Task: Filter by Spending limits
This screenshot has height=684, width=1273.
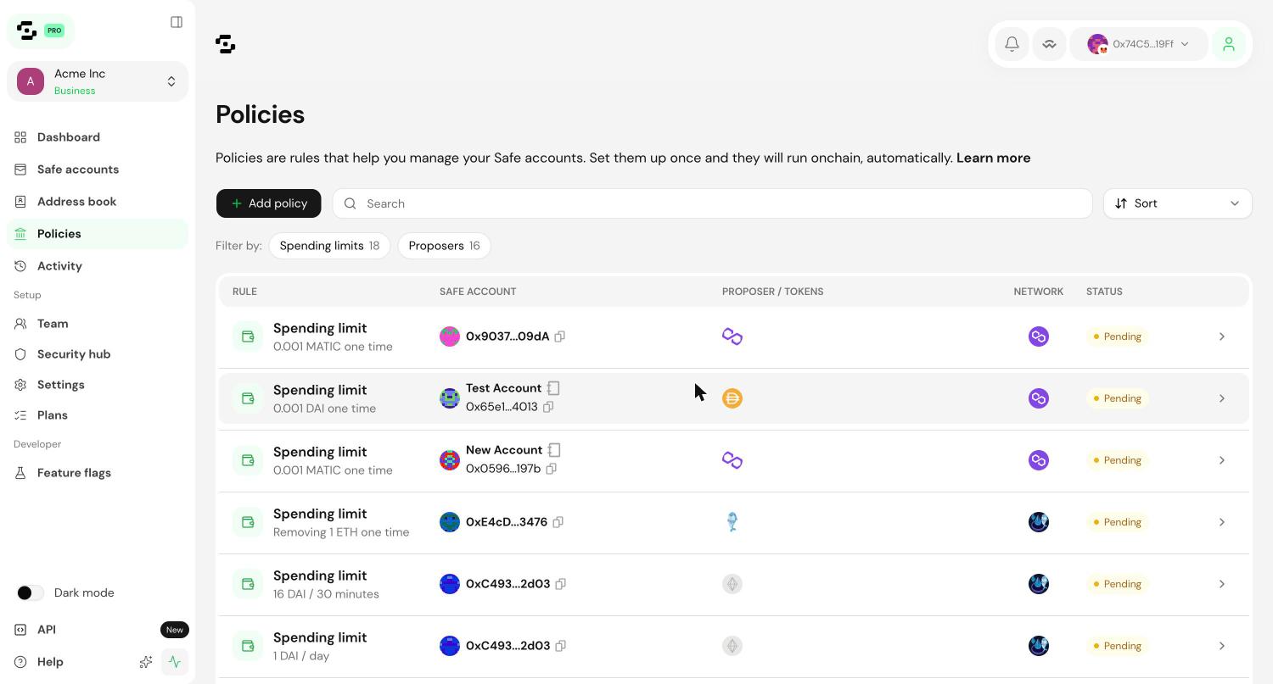Action: tap(329, 246)
